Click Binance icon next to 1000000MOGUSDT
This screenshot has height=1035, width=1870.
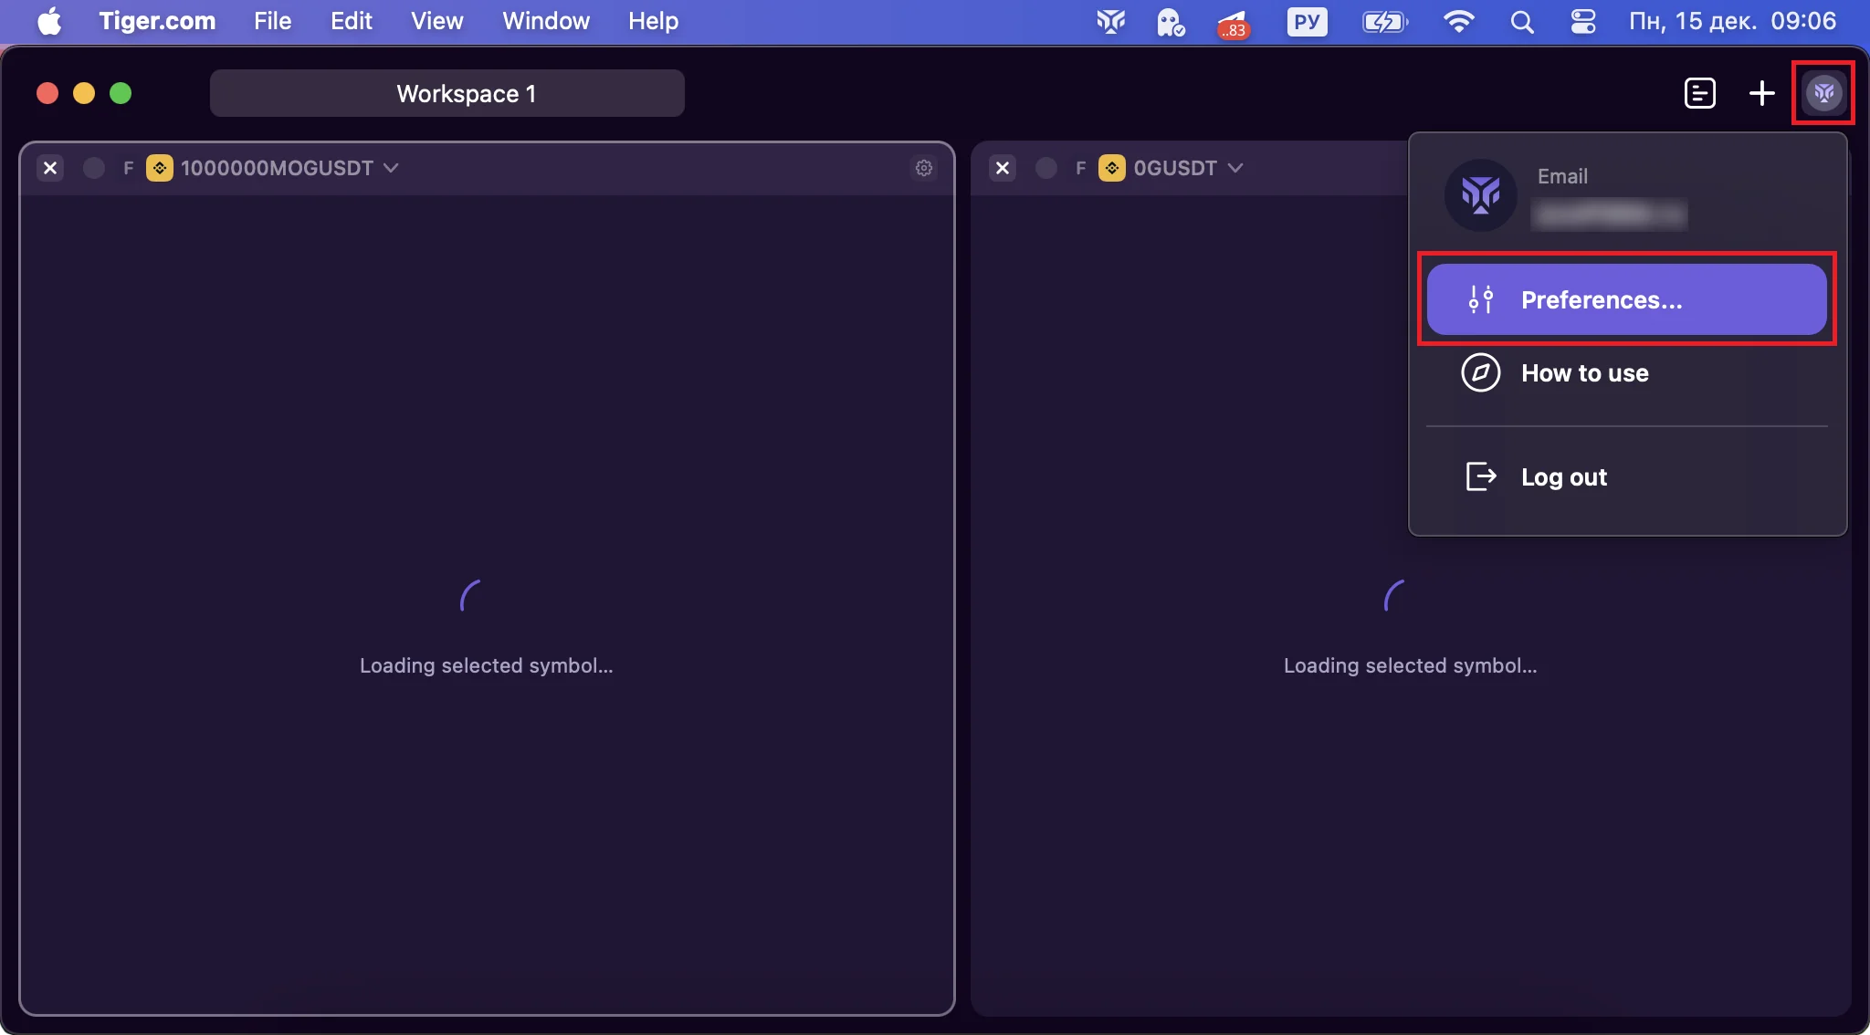(x=159, y=168)
